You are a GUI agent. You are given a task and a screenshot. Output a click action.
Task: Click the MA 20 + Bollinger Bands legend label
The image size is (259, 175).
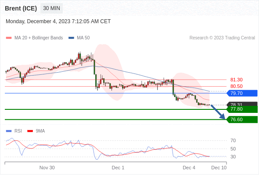click(x=39, y=38)
